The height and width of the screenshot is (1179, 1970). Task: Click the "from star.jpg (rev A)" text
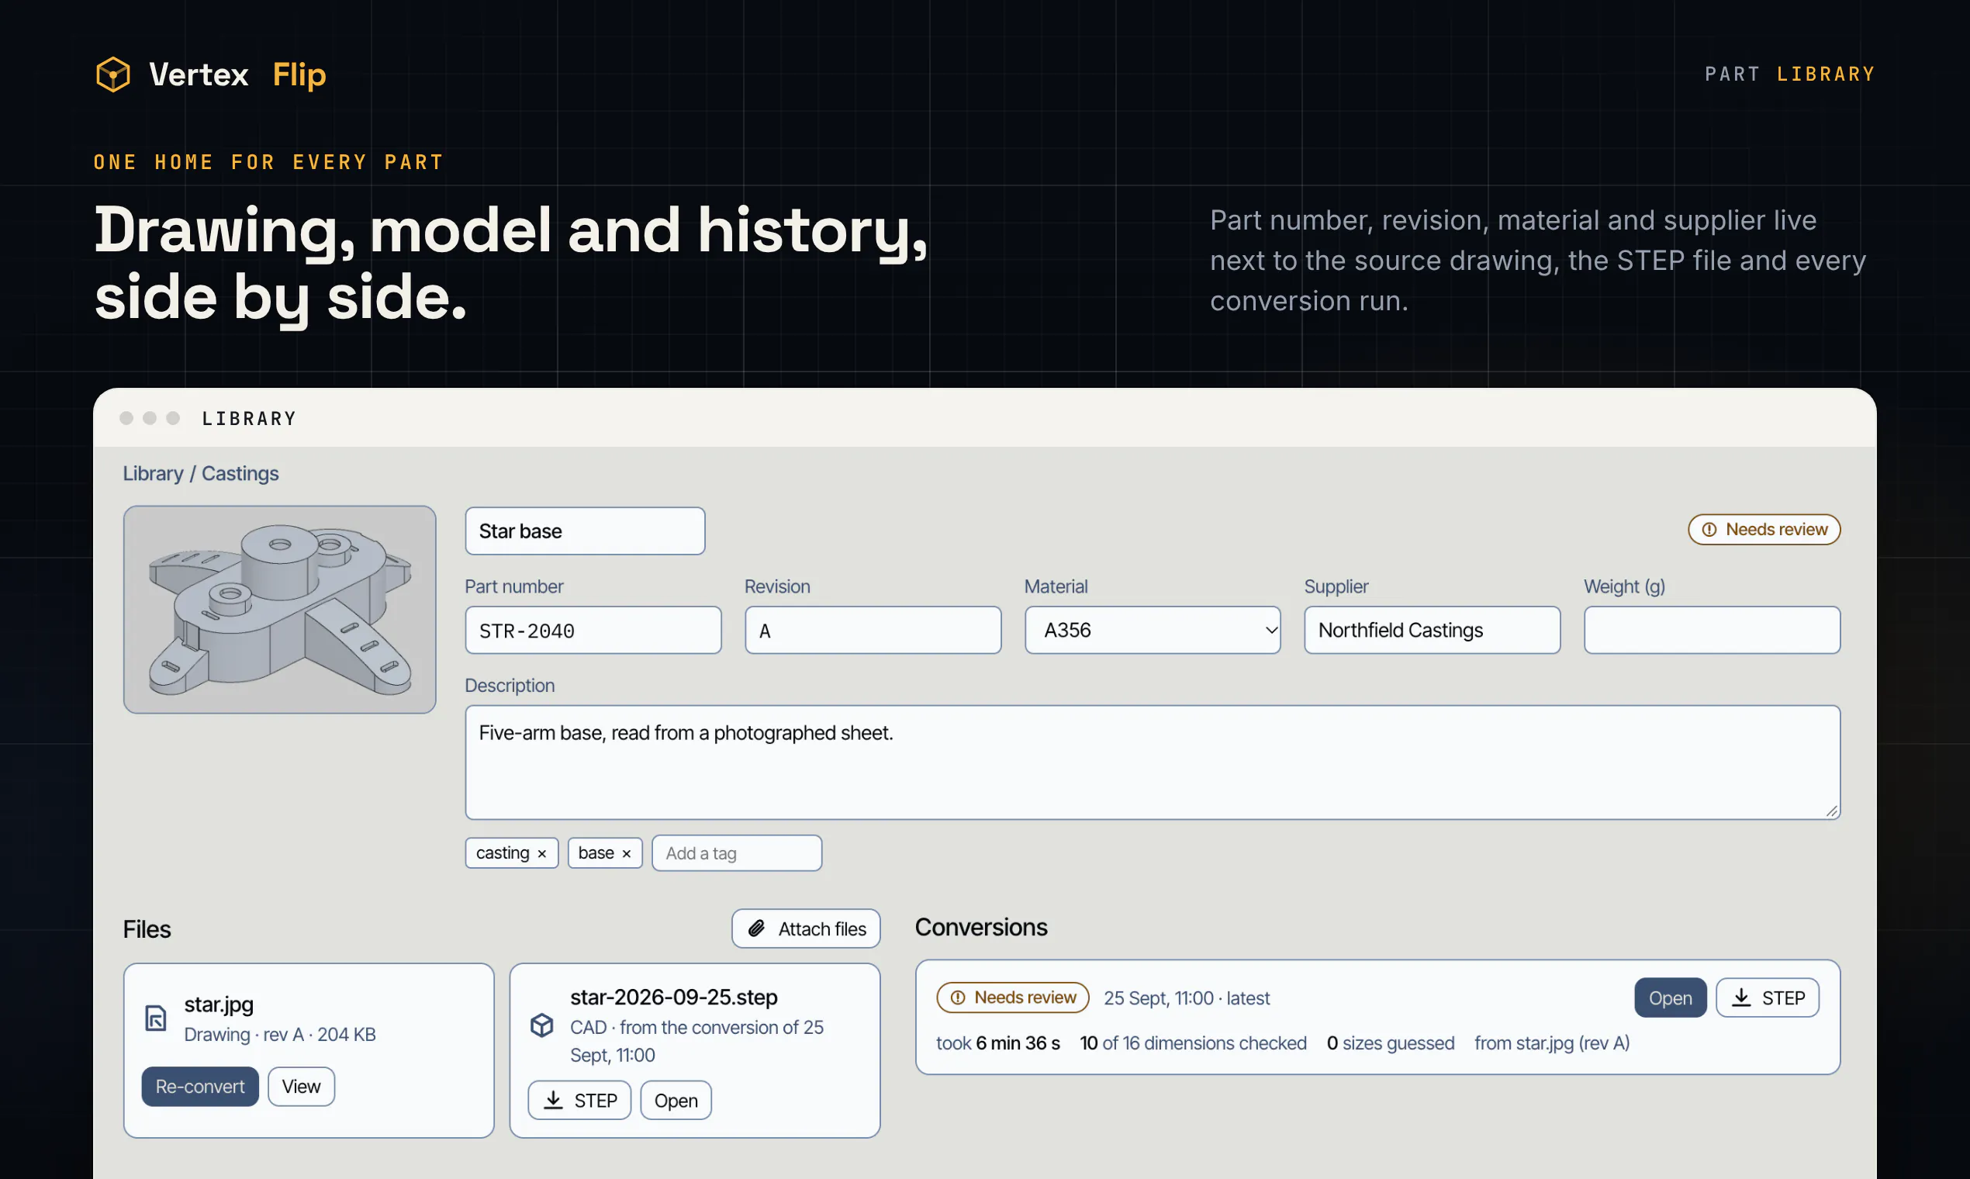point(1552,1043)
